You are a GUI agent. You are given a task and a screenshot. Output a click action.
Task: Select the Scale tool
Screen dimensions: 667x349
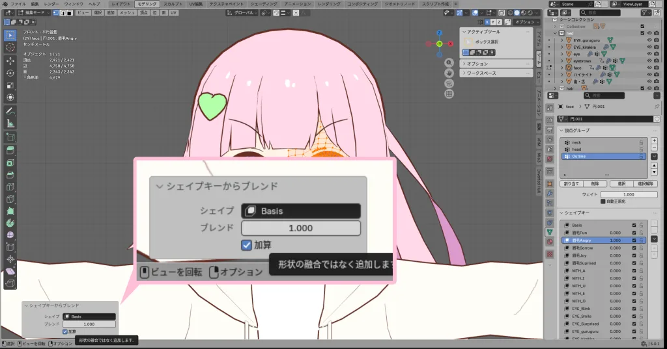click(10, 85)
